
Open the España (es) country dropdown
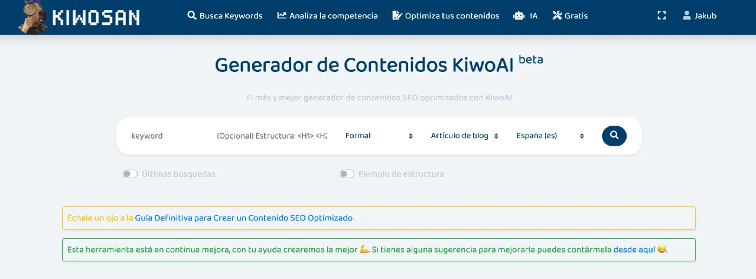550,136
